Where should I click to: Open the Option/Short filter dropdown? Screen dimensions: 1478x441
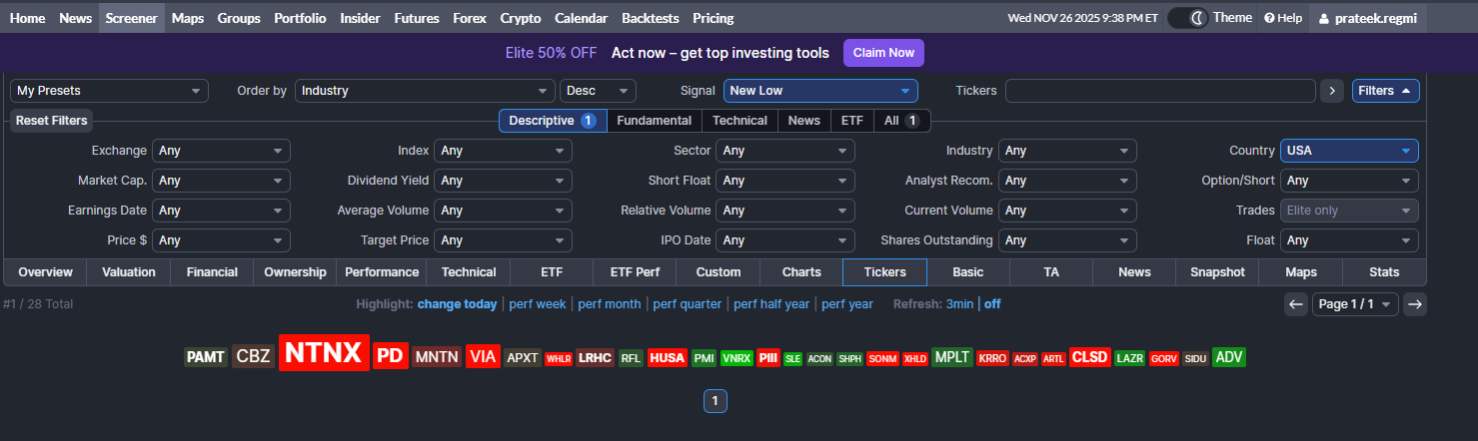click(1349, 181)
